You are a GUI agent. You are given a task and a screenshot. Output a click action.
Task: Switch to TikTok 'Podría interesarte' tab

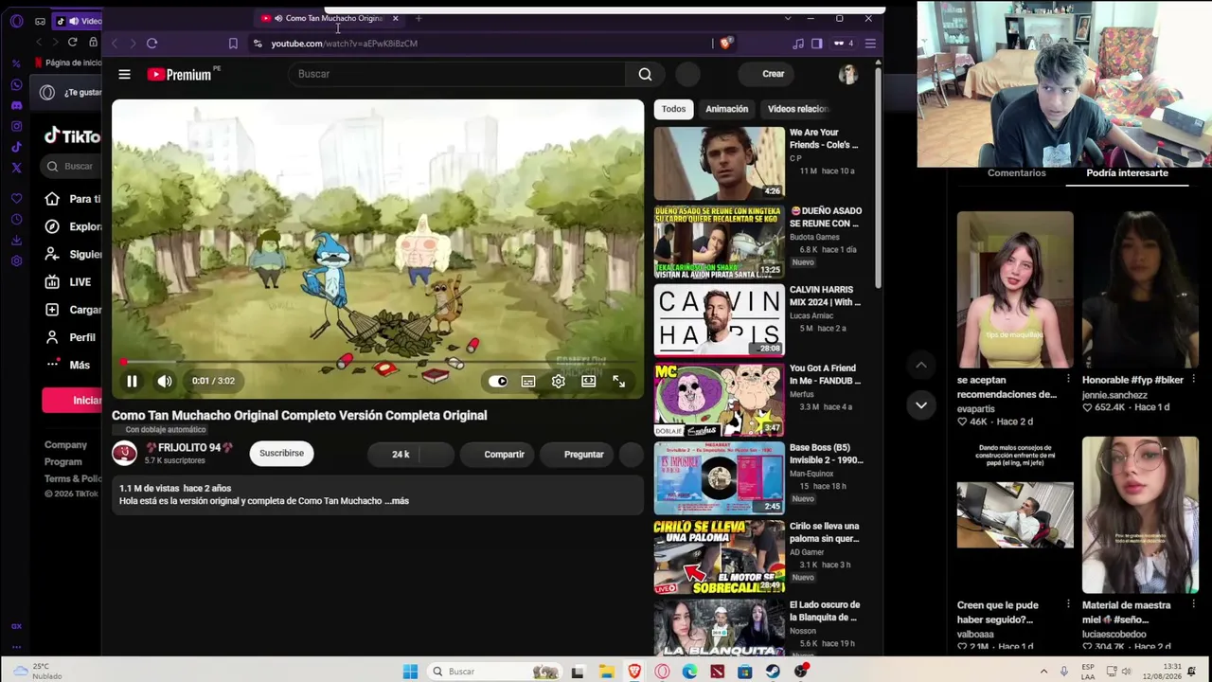pyautogui.click(x=1127, y=173)
